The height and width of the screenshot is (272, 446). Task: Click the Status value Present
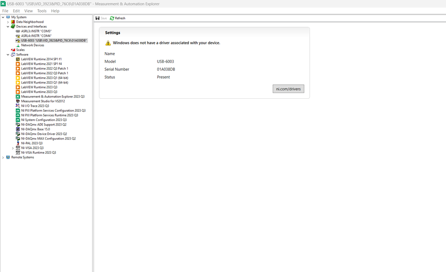tap(163, 77)
